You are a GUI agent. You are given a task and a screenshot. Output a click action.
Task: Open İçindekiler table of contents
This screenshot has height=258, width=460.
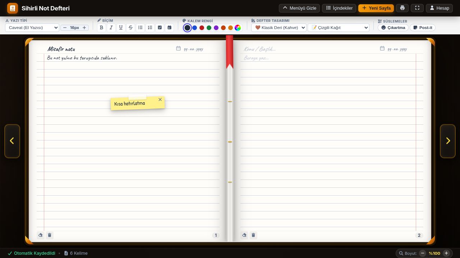tap(339, 8)
